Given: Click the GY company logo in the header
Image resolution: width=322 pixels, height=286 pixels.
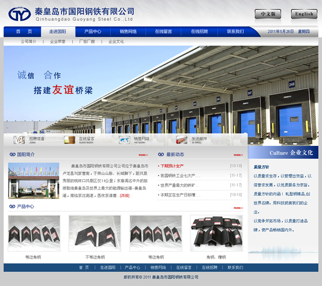Looking at the screenshot, I should [x=20, y=13].
